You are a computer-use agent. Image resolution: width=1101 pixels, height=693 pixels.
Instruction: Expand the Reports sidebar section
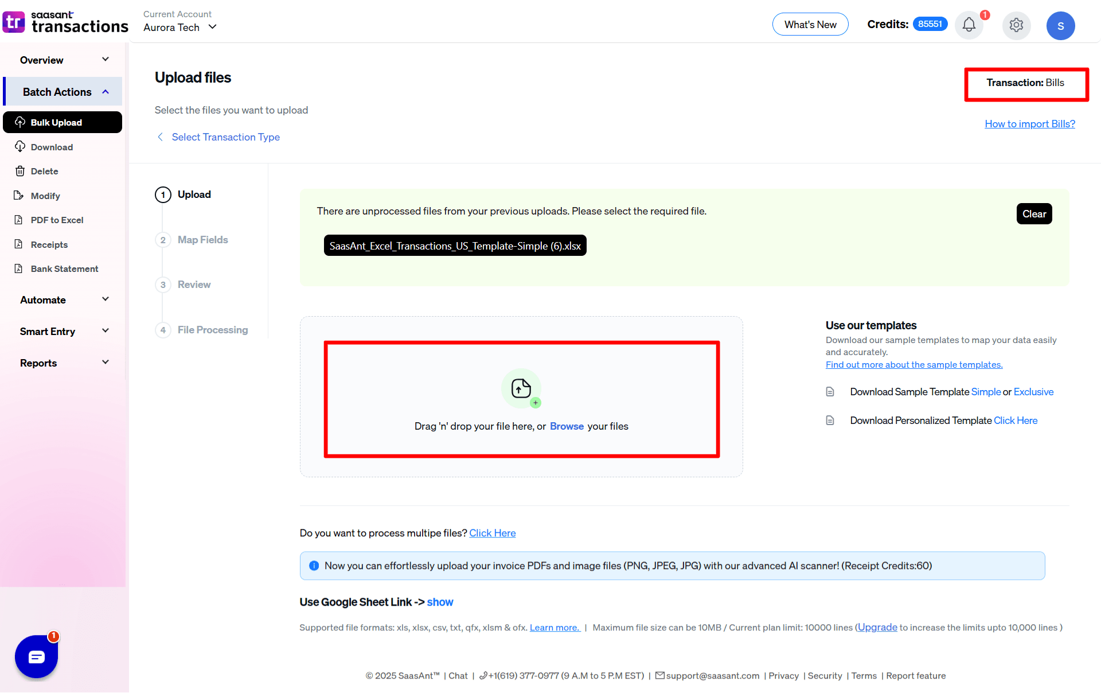[x=64, y=363]
